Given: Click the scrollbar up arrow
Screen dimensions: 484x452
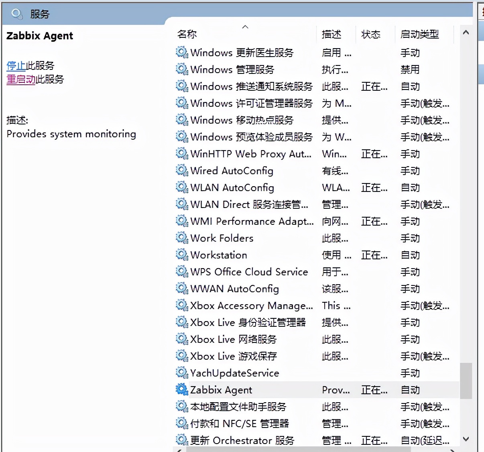Looking at the screenshot, I should pos(466,32).
